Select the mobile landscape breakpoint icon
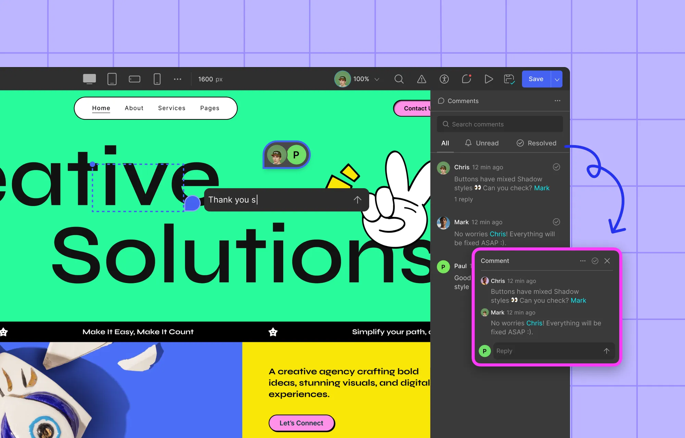 coord(135,79)
